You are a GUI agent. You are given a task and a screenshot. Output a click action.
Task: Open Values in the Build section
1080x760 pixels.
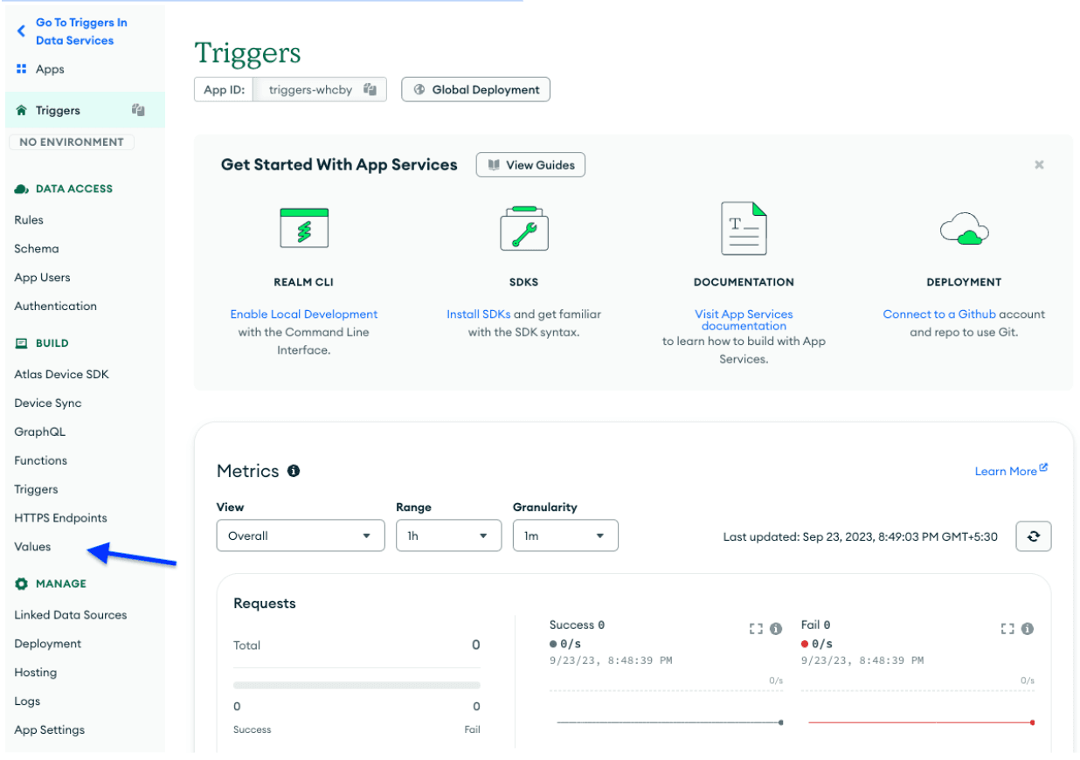click(x=33, y=547)
